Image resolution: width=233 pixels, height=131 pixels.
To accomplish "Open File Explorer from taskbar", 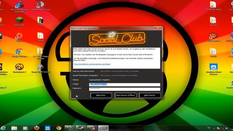I will tap(14, 128).
